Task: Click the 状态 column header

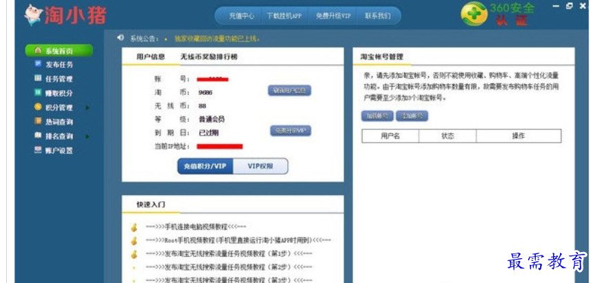Action: 448,136
